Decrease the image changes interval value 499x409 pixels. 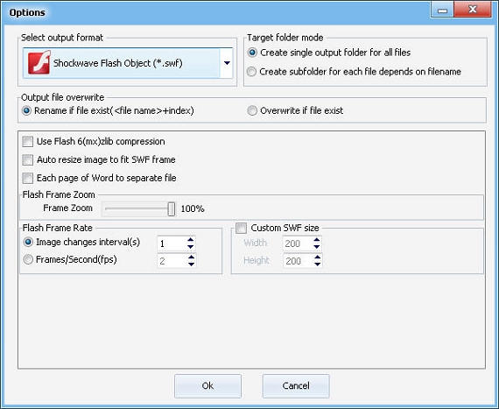[190, 247]
